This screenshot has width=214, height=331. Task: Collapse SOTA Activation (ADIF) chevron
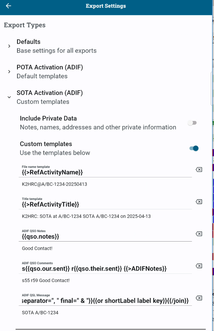pyautogui.click(x=9, y=97)
